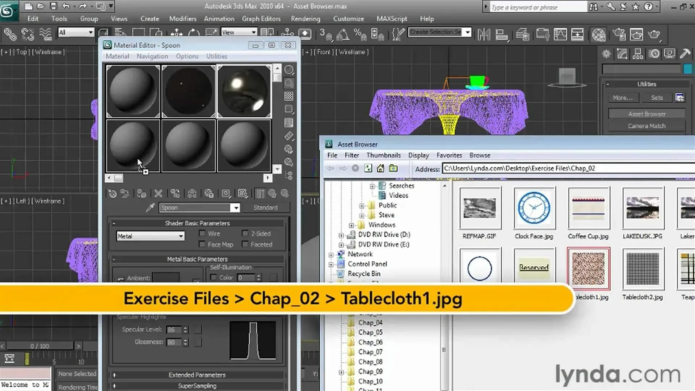The width and height of the screenshot is (695, 391).
Task: Click the Camera Match utility button
Action: [x=647, y=126]
